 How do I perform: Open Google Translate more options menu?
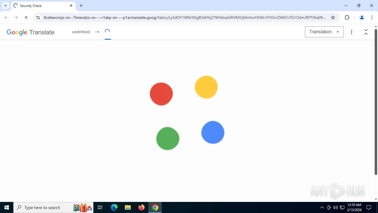click(x=352, y=32)
